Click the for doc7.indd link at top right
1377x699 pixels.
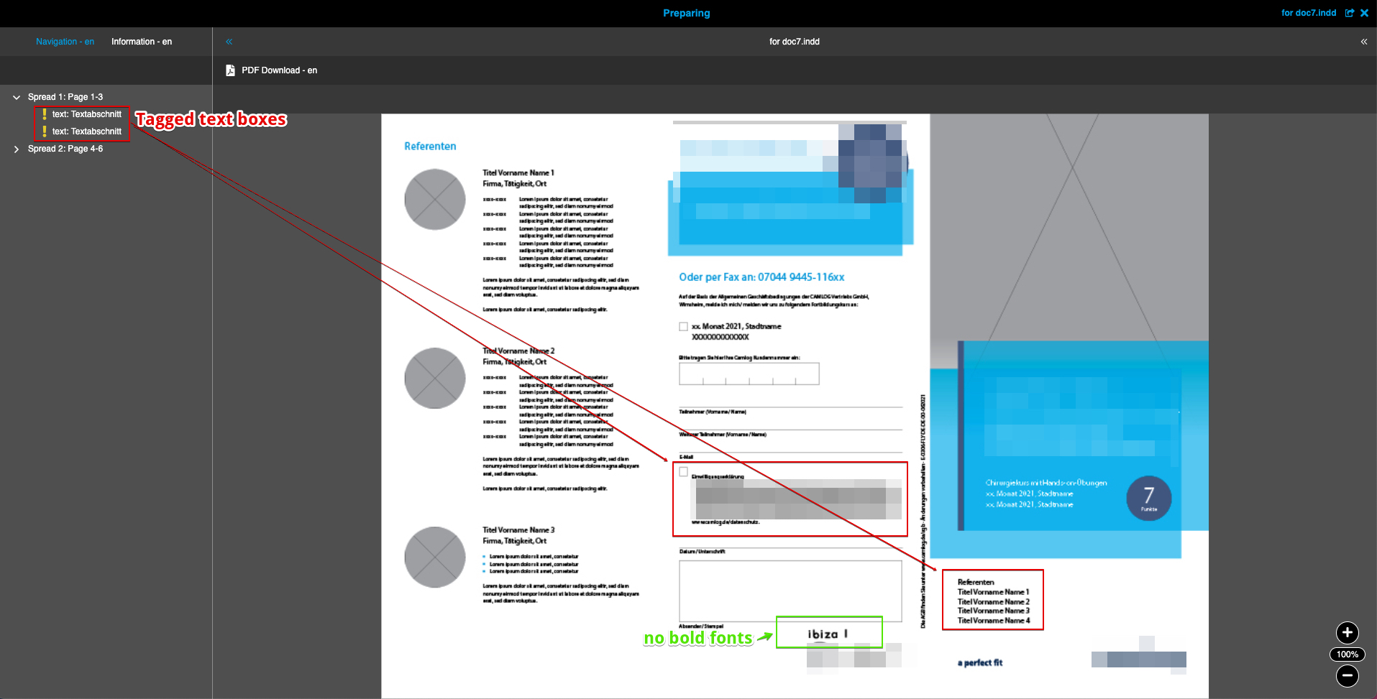[x=1309, y=13]
